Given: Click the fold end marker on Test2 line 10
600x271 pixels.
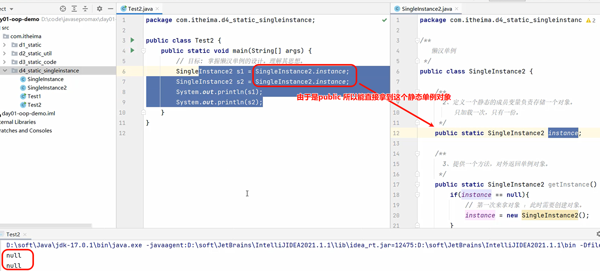Looking at the screenshot, I should point(144,112).
